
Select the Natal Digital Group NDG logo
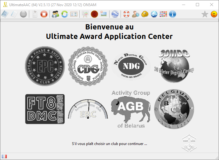click(x=131, y=66)
